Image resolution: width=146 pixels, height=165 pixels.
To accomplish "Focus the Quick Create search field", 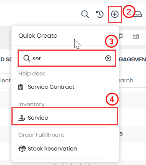I will [67, 58].
